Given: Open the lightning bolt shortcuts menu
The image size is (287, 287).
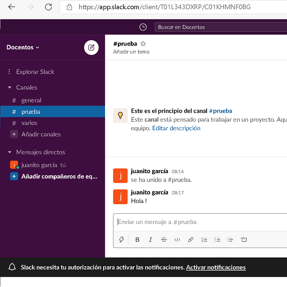Looking at the screenshot, I should 121,240.
